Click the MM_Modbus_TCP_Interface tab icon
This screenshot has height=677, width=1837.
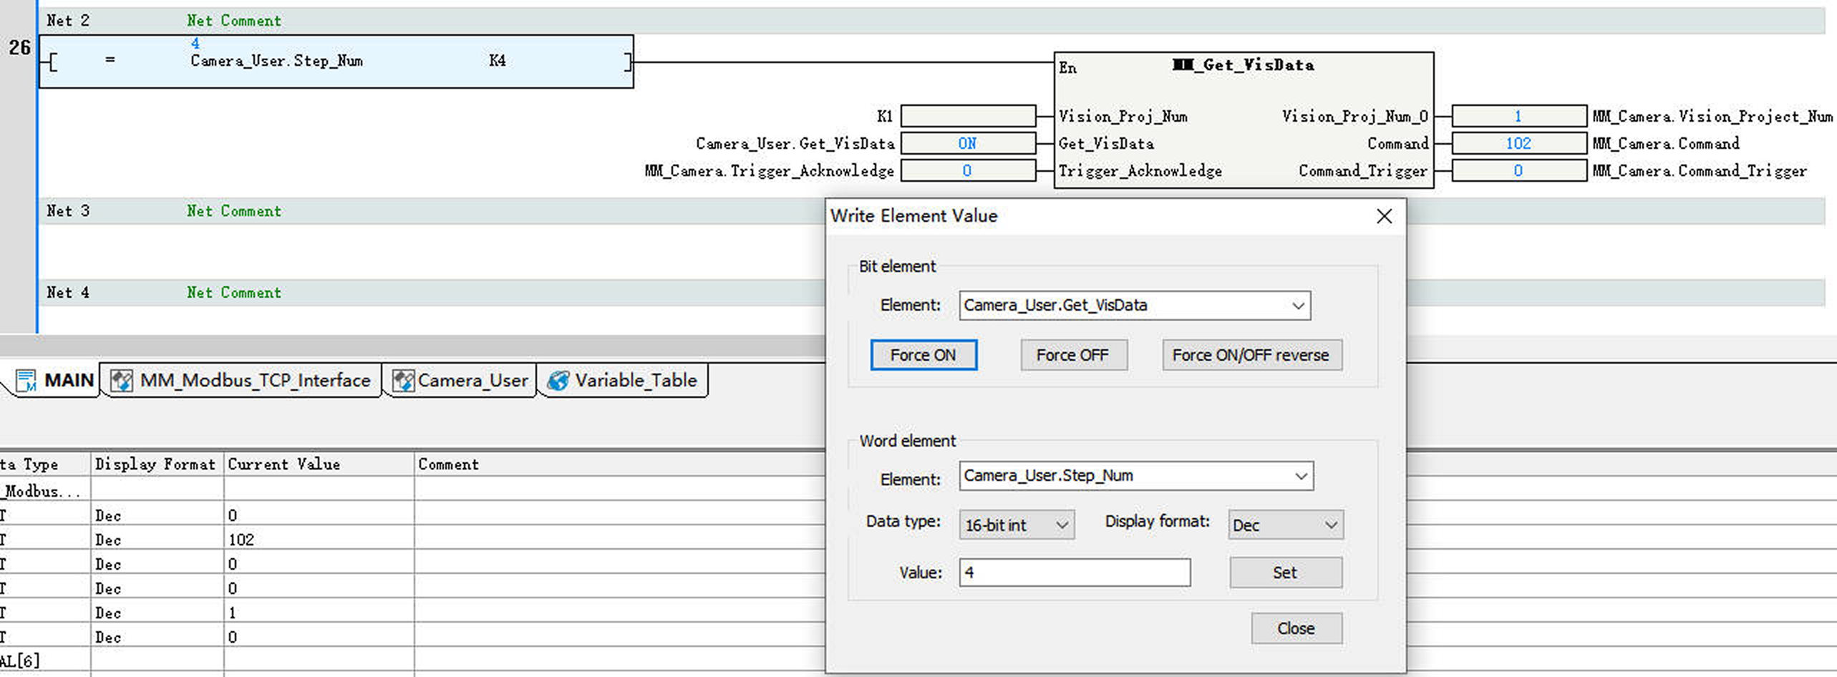click(121, 381)
